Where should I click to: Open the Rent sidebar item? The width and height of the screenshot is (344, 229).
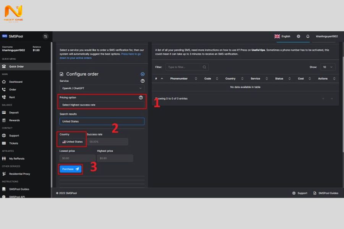[12, 97]
